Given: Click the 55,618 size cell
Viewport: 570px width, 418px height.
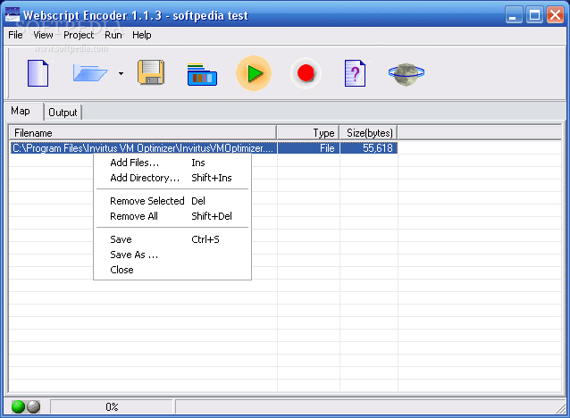Looking at the screenshot, I should coord(369,148).
